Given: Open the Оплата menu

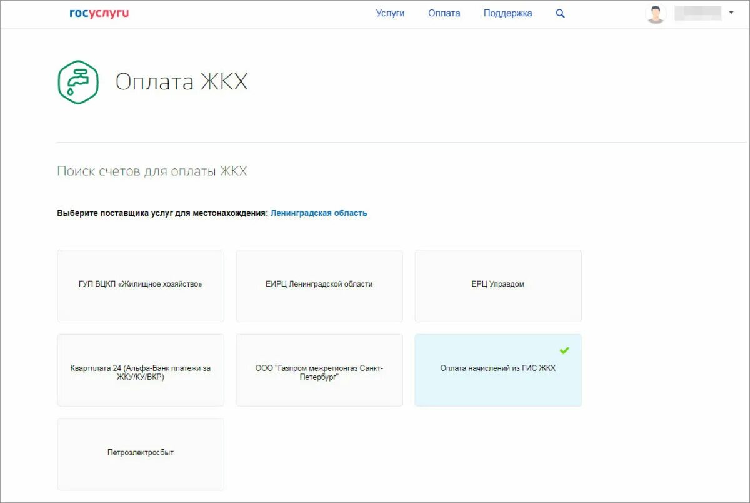Looking at the screenshot, I should (444, 13).
